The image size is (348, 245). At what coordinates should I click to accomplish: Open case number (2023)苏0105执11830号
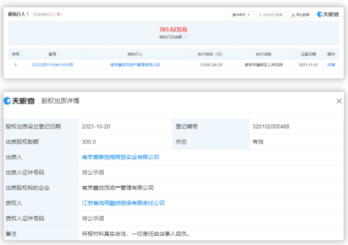[52, 65]
